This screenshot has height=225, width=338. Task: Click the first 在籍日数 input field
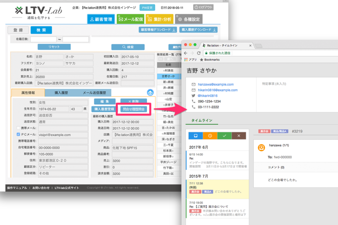pyautogui.click(x=43, y=39)
